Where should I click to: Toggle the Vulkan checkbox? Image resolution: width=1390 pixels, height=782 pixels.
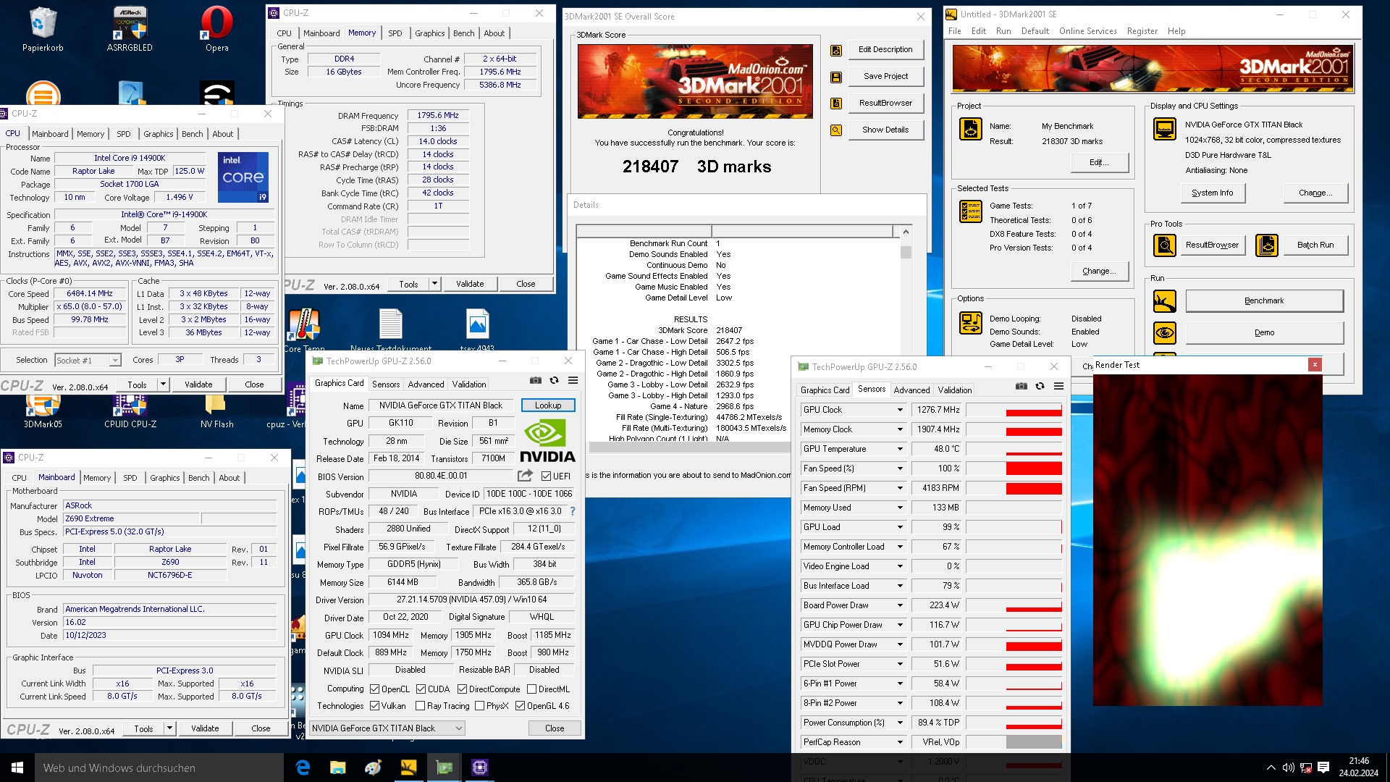(375, 706)
